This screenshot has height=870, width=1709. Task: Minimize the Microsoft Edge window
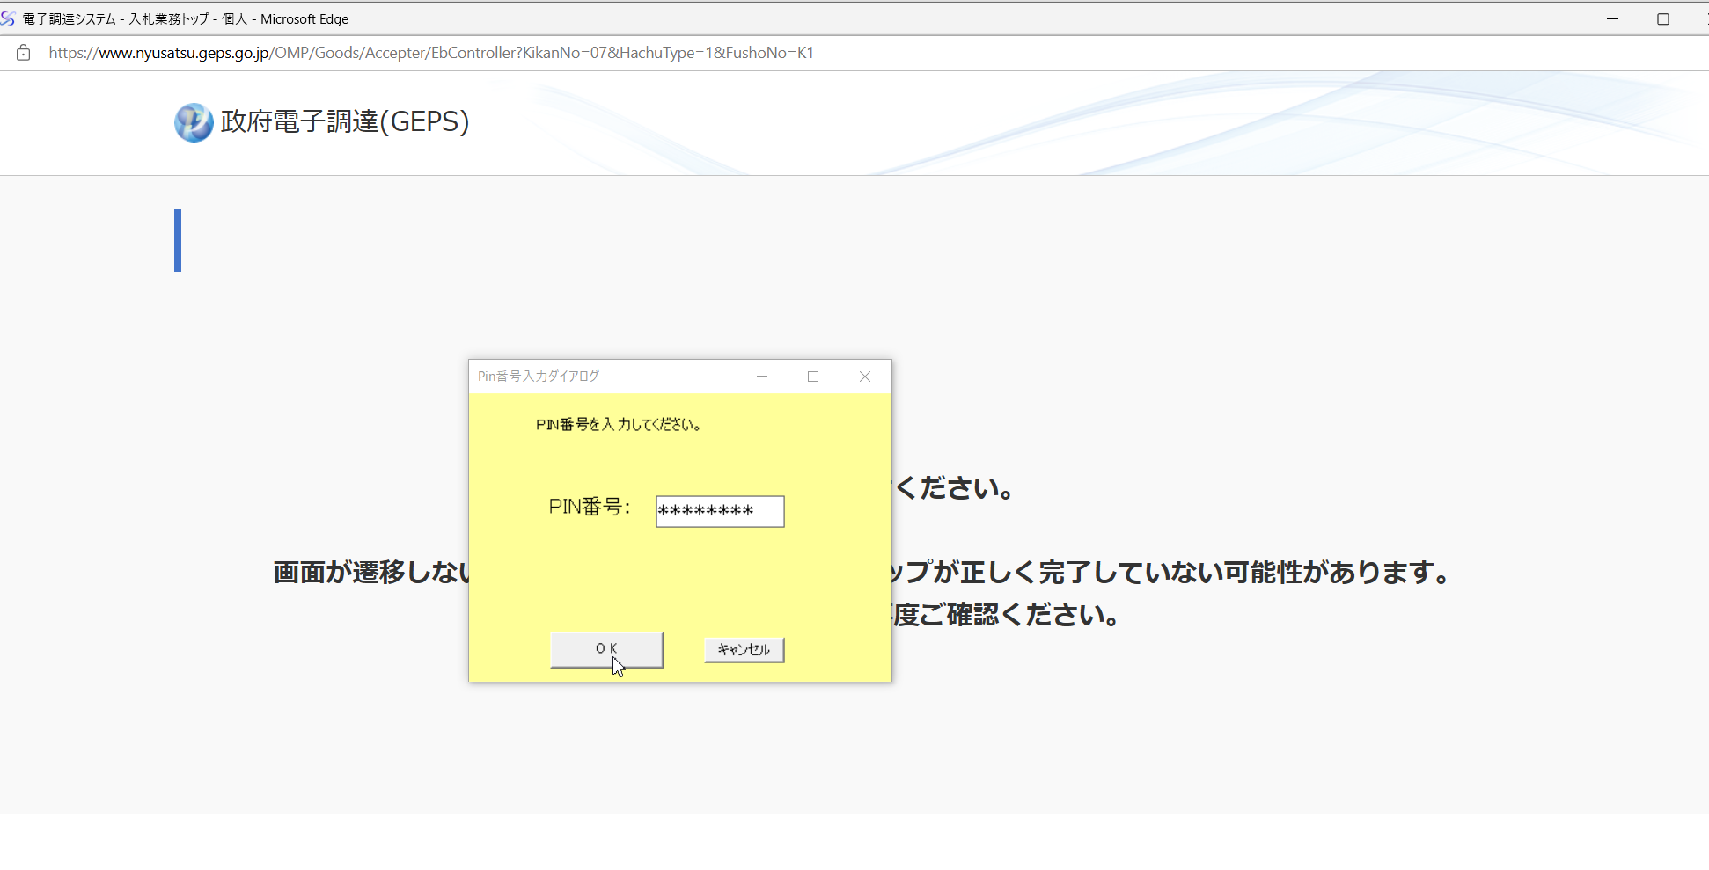(1612, 18)
